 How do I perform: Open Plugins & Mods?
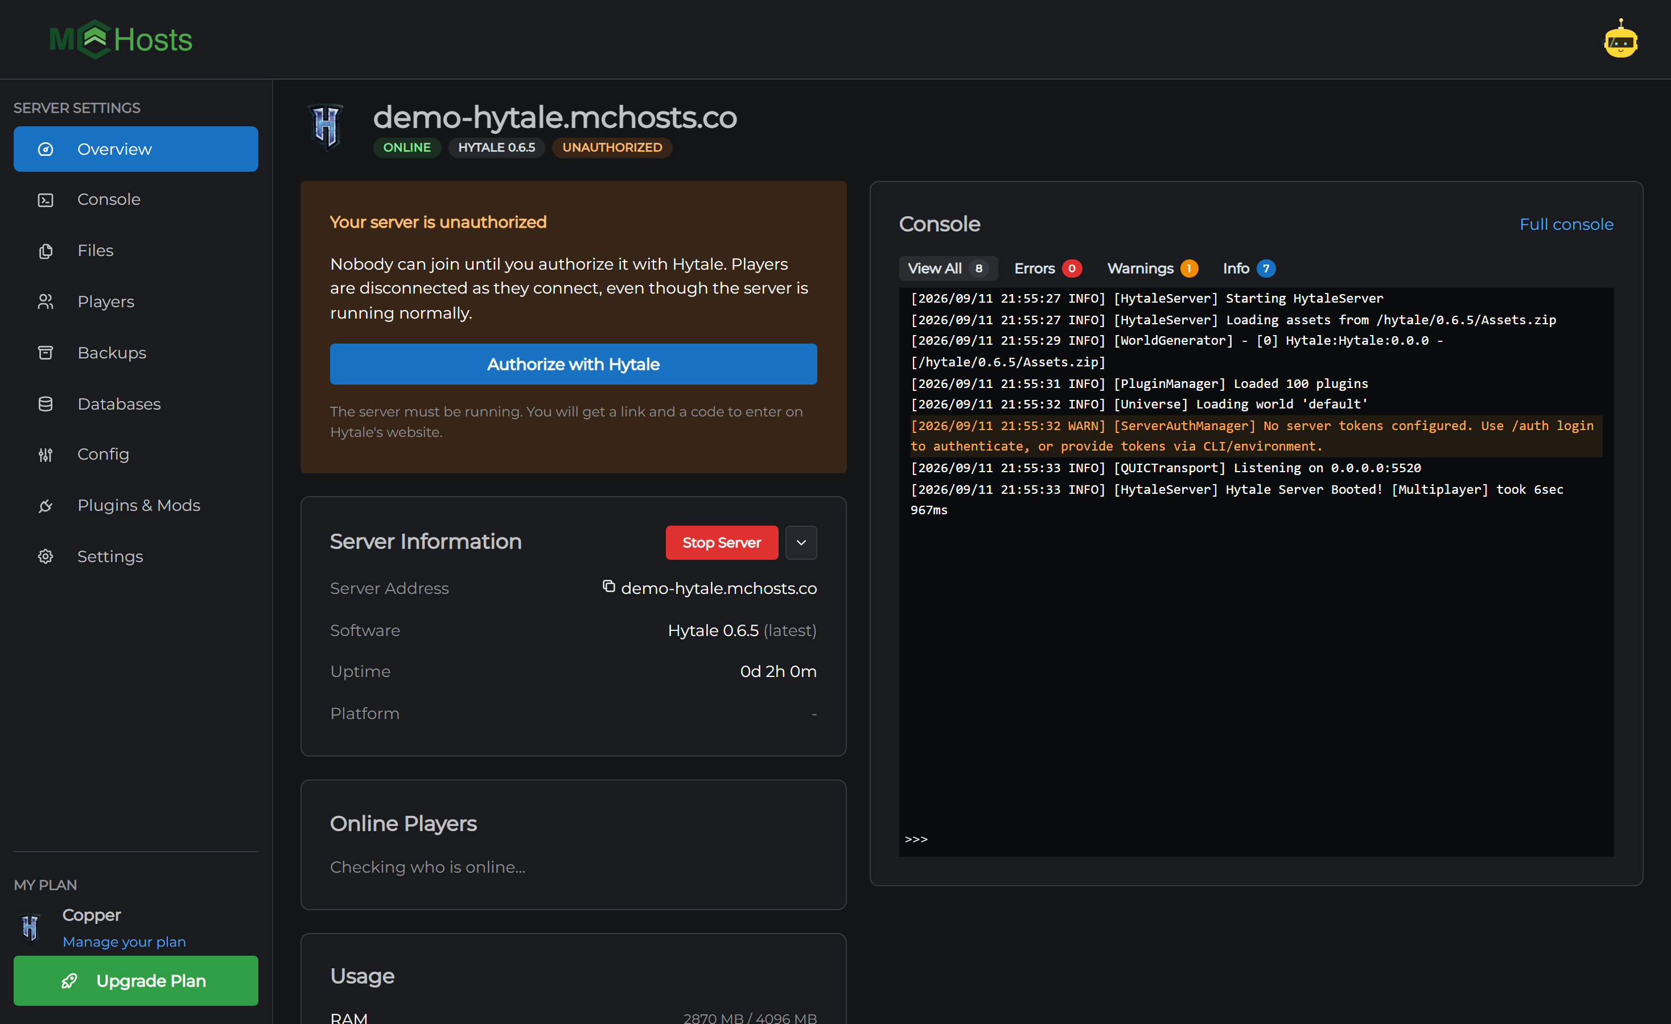click(135, 506)
